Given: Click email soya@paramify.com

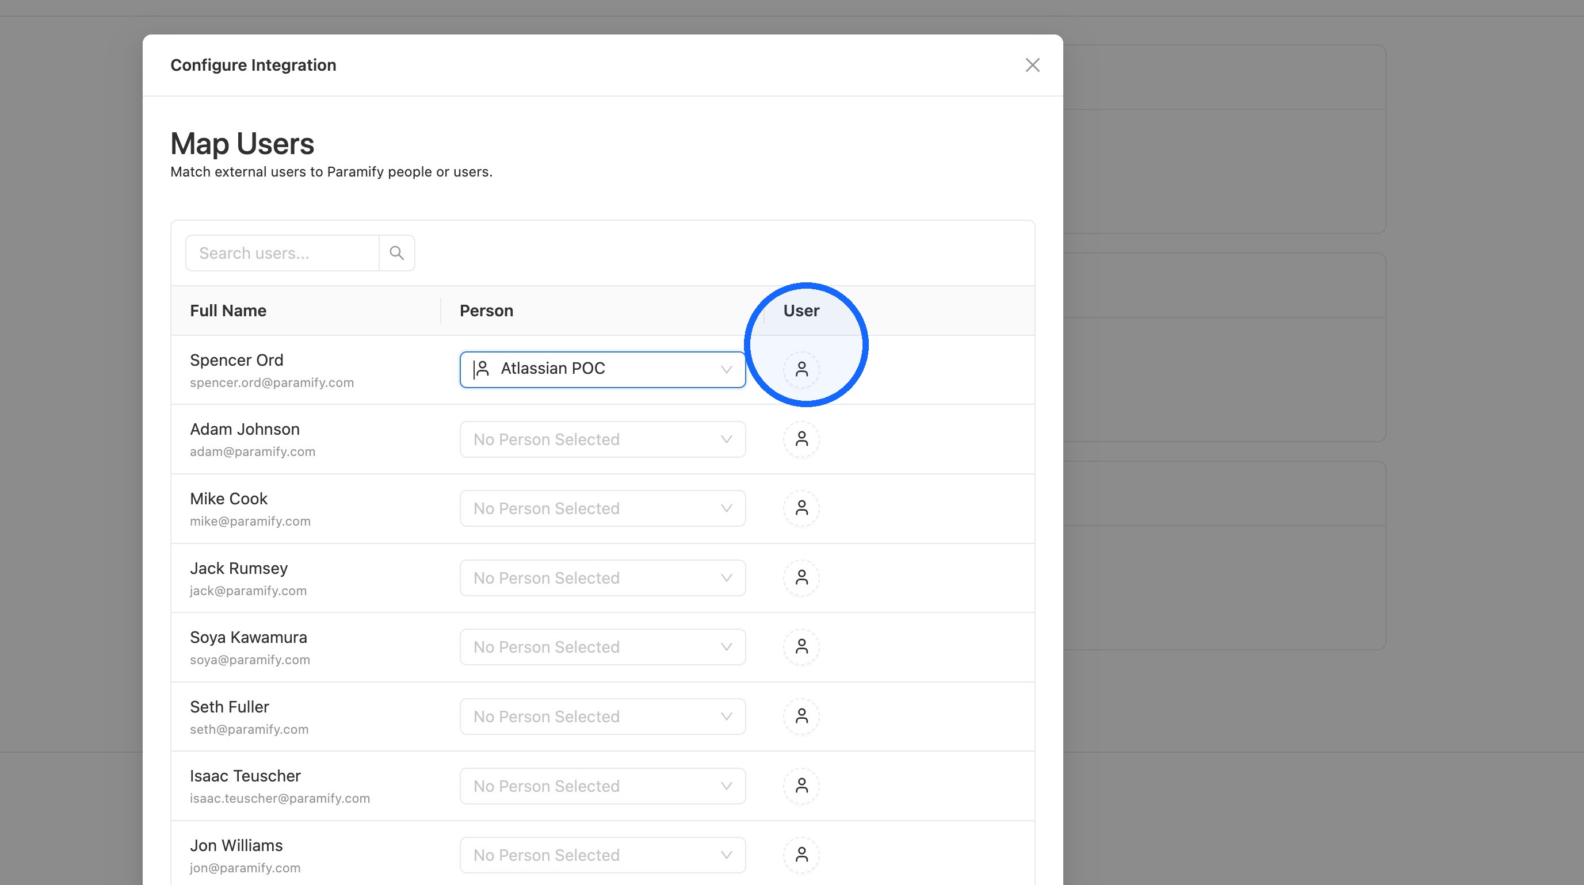Looking at the screenshot, I should click(x=250, y=660).
